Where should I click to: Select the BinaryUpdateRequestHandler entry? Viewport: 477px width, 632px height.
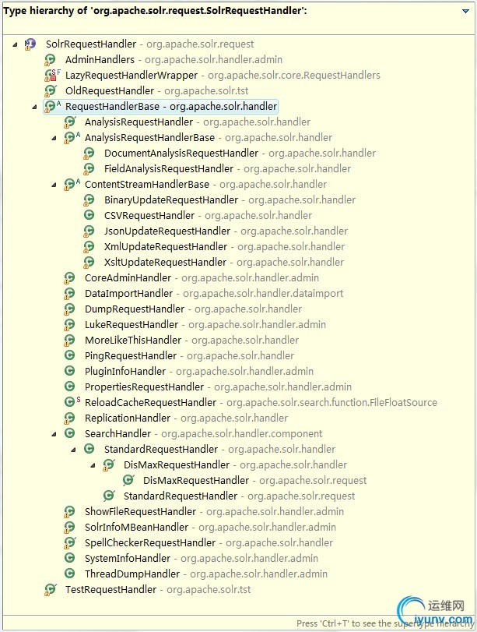click(230, 200)
